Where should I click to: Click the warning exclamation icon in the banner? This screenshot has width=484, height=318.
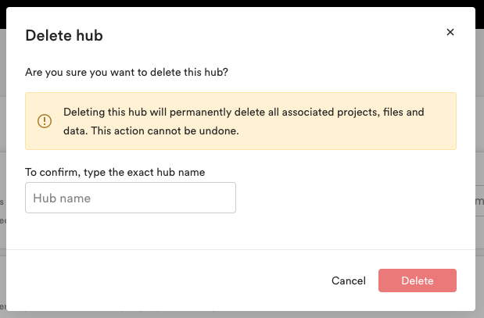[x=45, y=121]
